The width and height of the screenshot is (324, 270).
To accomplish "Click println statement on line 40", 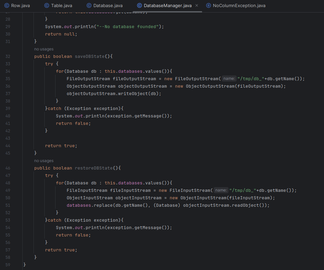I will (x=114, y=116).
